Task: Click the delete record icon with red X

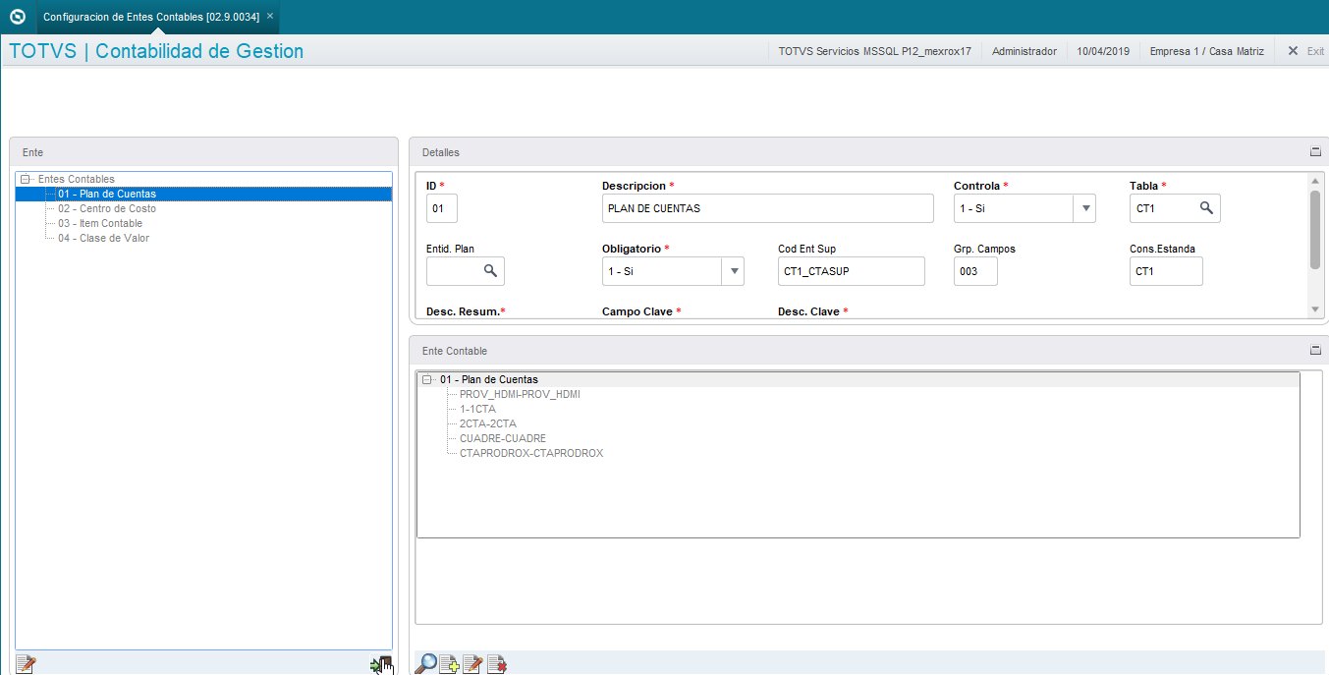Action: (497, 664)
